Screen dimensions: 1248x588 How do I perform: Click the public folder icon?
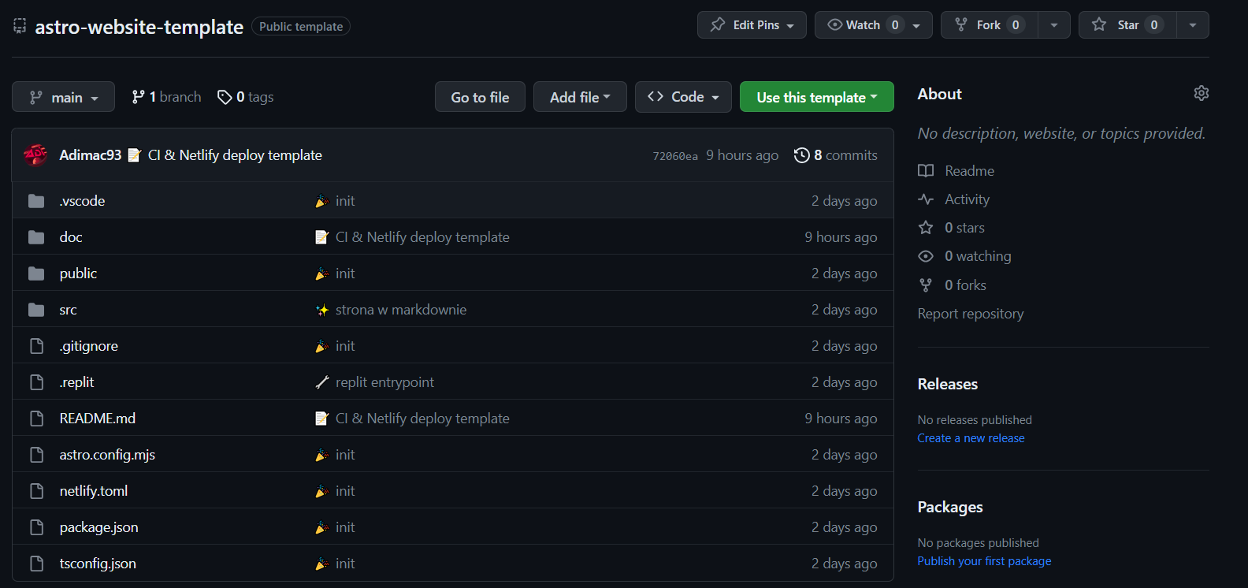tap(36, 274)
